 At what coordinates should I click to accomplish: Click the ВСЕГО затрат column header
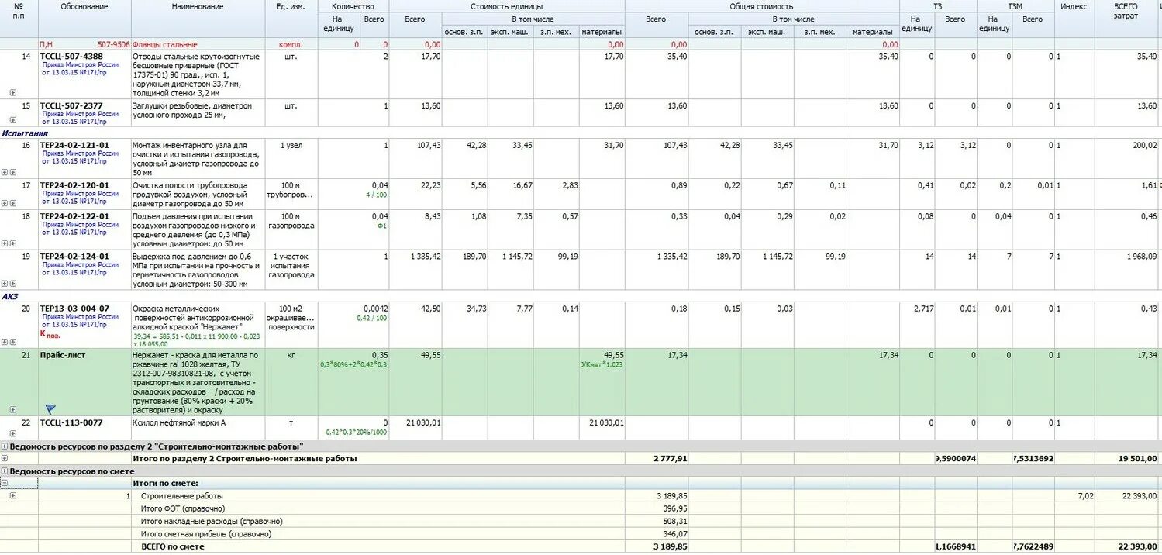(x=1126, y=11)
